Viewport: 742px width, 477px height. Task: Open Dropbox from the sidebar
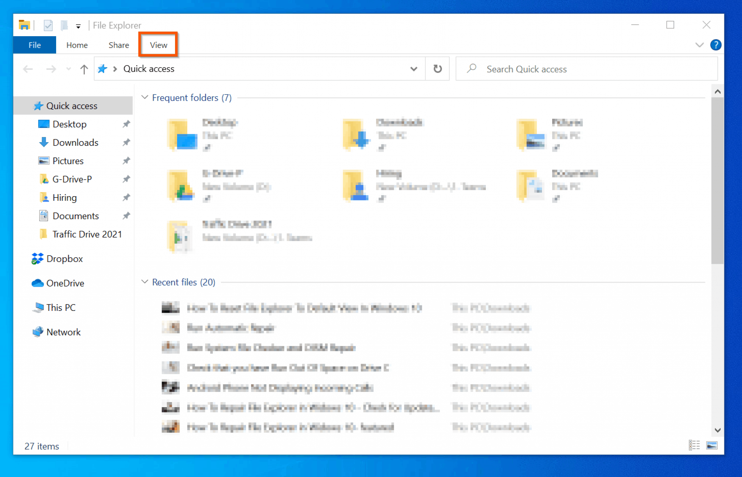[64, 258]
